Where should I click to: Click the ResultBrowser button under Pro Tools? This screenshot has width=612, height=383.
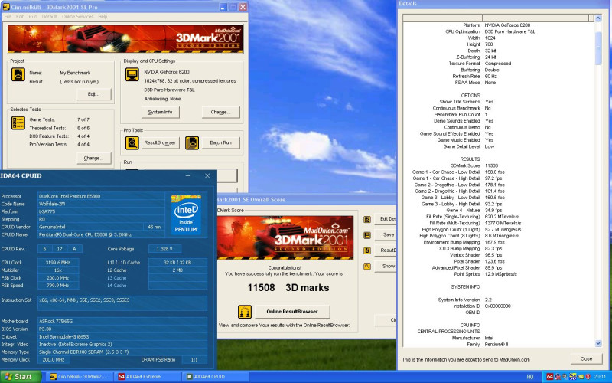click(160, 142)
